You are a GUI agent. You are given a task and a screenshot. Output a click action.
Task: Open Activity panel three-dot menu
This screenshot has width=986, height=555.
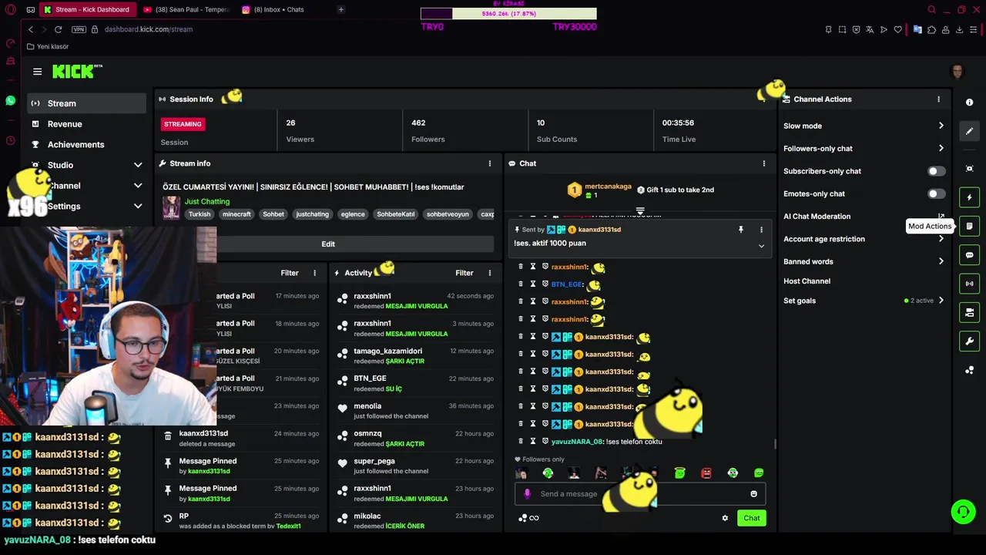point(489,273)
